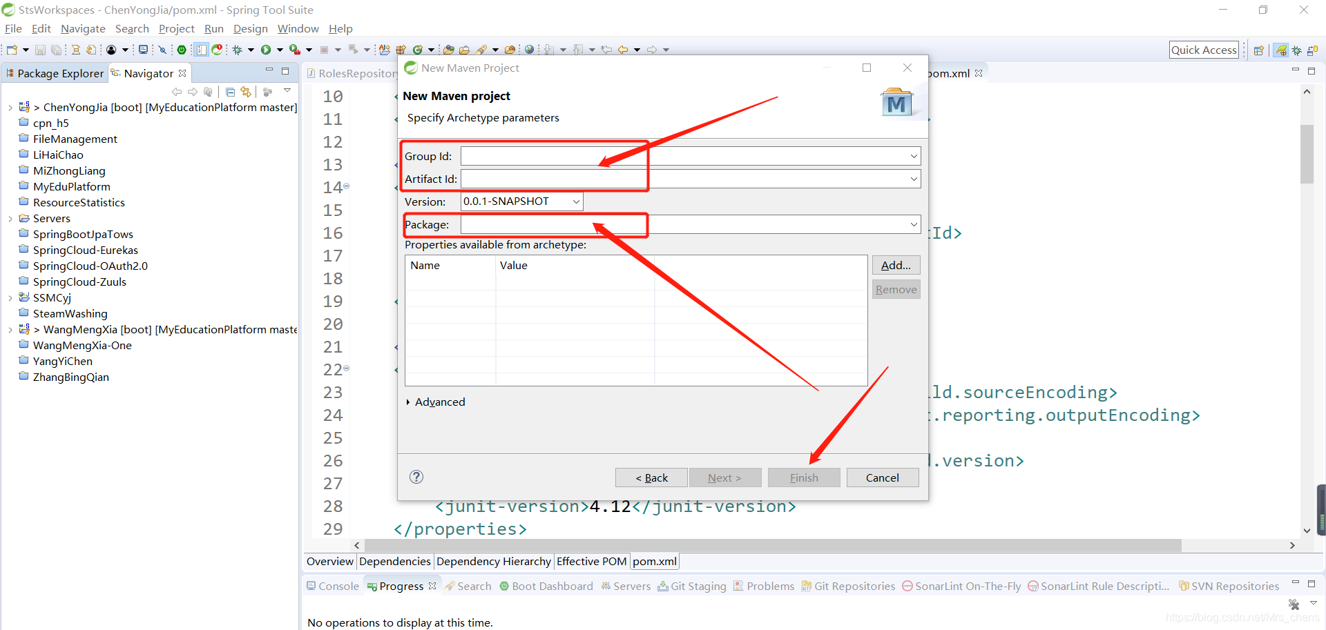
Task: Open the Boot Dashboard view tab
Action: tap(546, 586)
